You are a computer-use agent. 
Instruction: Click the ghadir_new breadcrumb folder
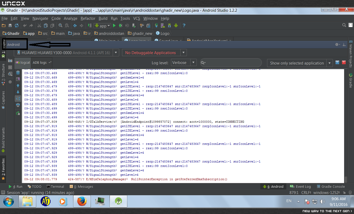coord(140,33)
